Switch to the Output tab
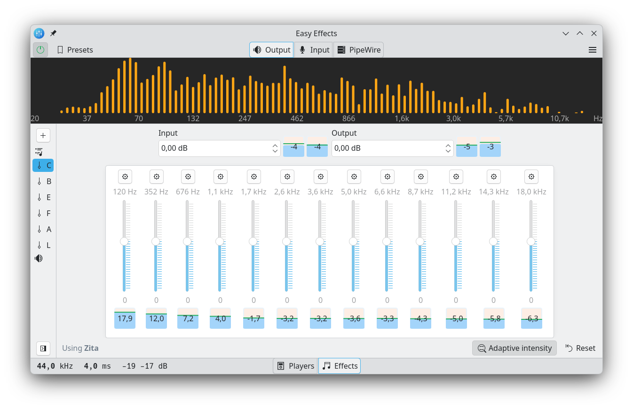The image size is (633, 410). pyautogui.click(x=271, y=50)
